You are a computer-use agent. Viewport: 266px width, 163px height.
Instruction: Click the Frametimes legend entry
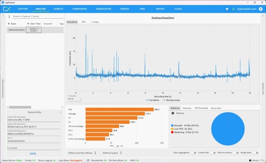pyautogui.click(x=153, y=100)
